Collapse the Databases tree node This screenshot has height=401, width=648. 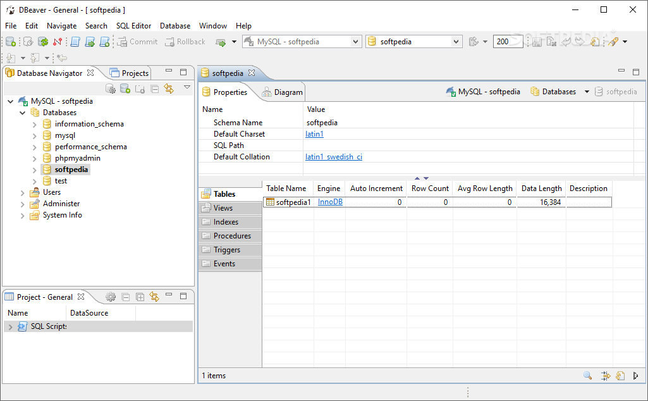point(23,113)
